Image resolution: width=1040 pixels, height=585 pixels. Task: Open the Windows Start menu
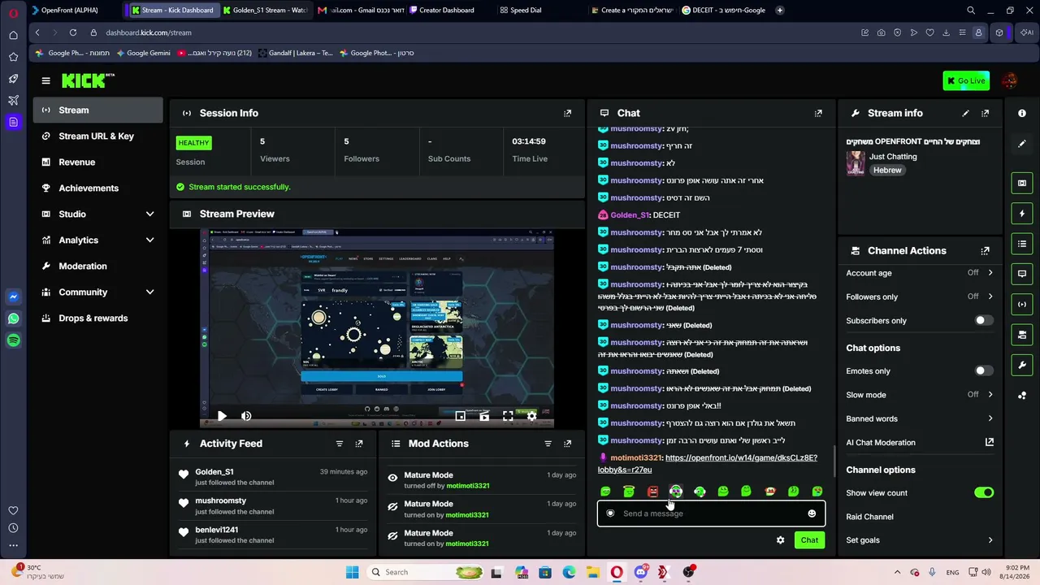point(352,572)
